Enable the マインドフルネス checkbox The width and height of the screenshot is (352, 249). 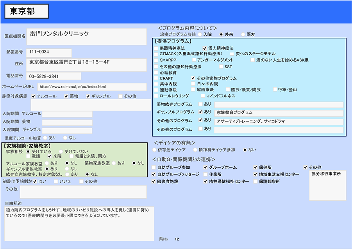pos(203,96)
